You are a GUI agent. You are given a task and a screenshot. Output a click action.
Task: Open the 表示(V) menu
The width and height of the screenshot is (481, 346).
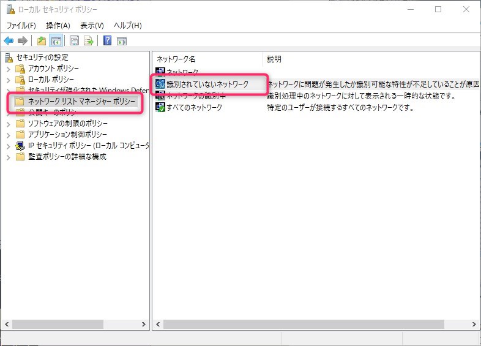click(92, 26)
